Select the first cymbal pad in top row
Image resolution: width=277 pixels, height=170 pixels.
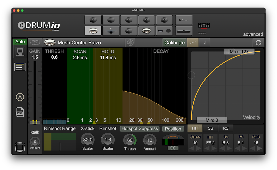point(93,20)
